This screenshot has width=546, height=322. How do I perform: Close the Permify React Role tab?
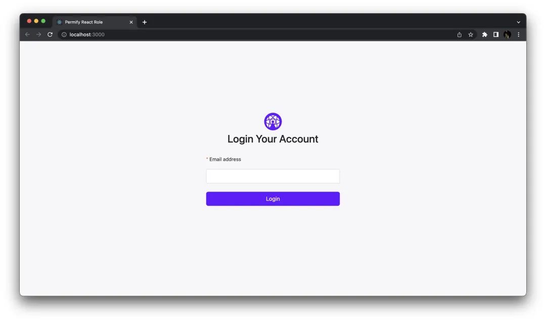tap(131, 22)
